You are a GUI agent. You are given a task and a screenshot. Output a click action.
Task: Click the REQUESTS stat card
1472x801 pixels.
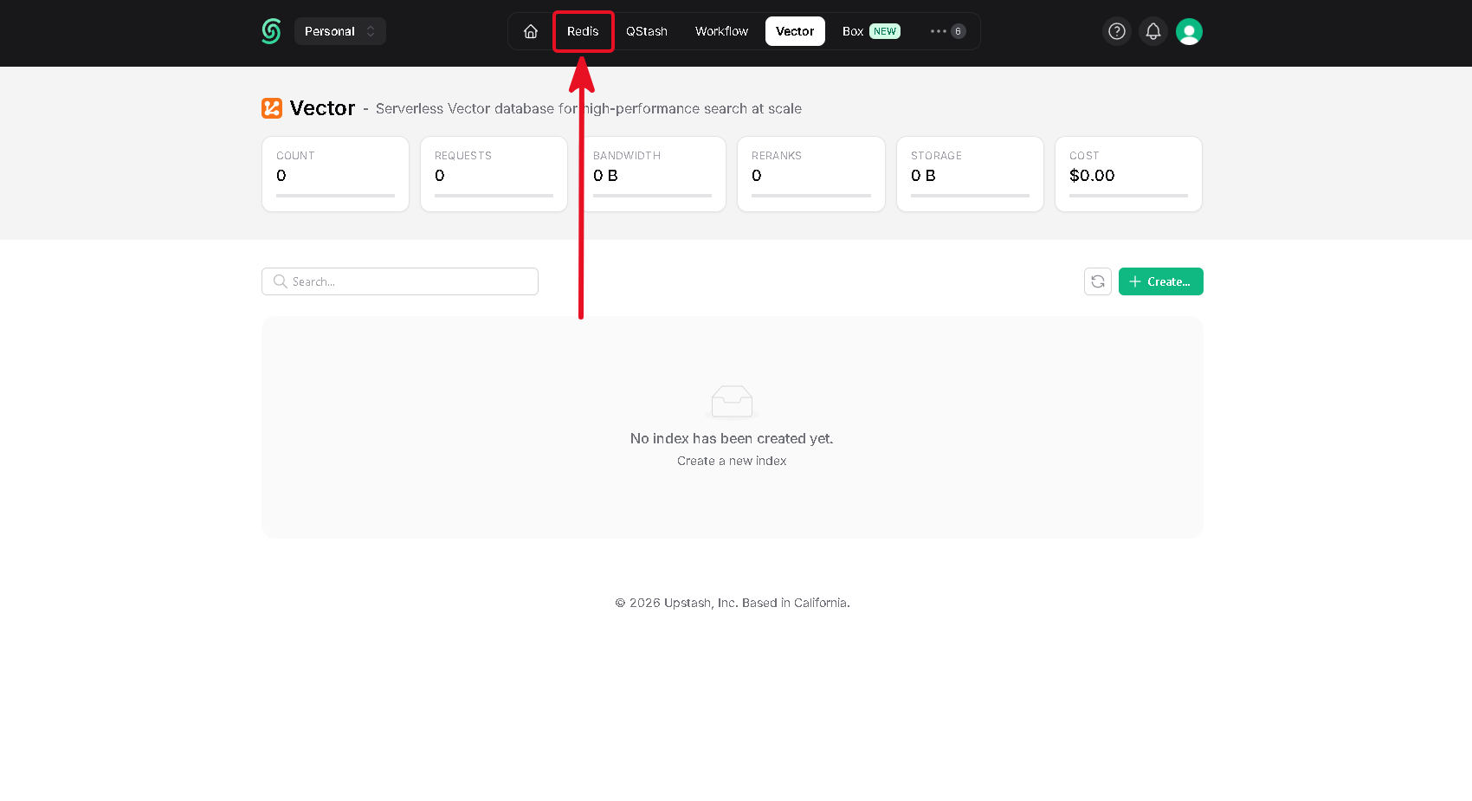pyautogui.click(x=494, y=174)
